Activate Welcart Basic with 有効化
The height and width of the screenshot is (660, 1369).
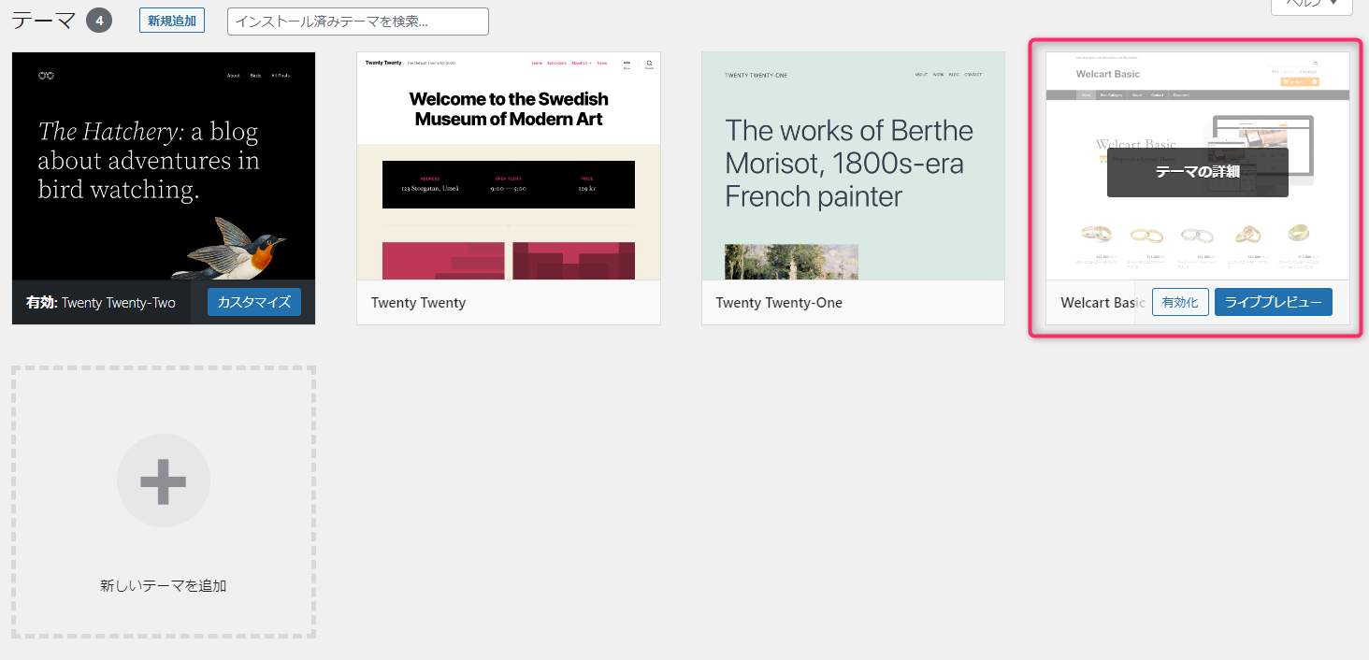click(1180, 302)
